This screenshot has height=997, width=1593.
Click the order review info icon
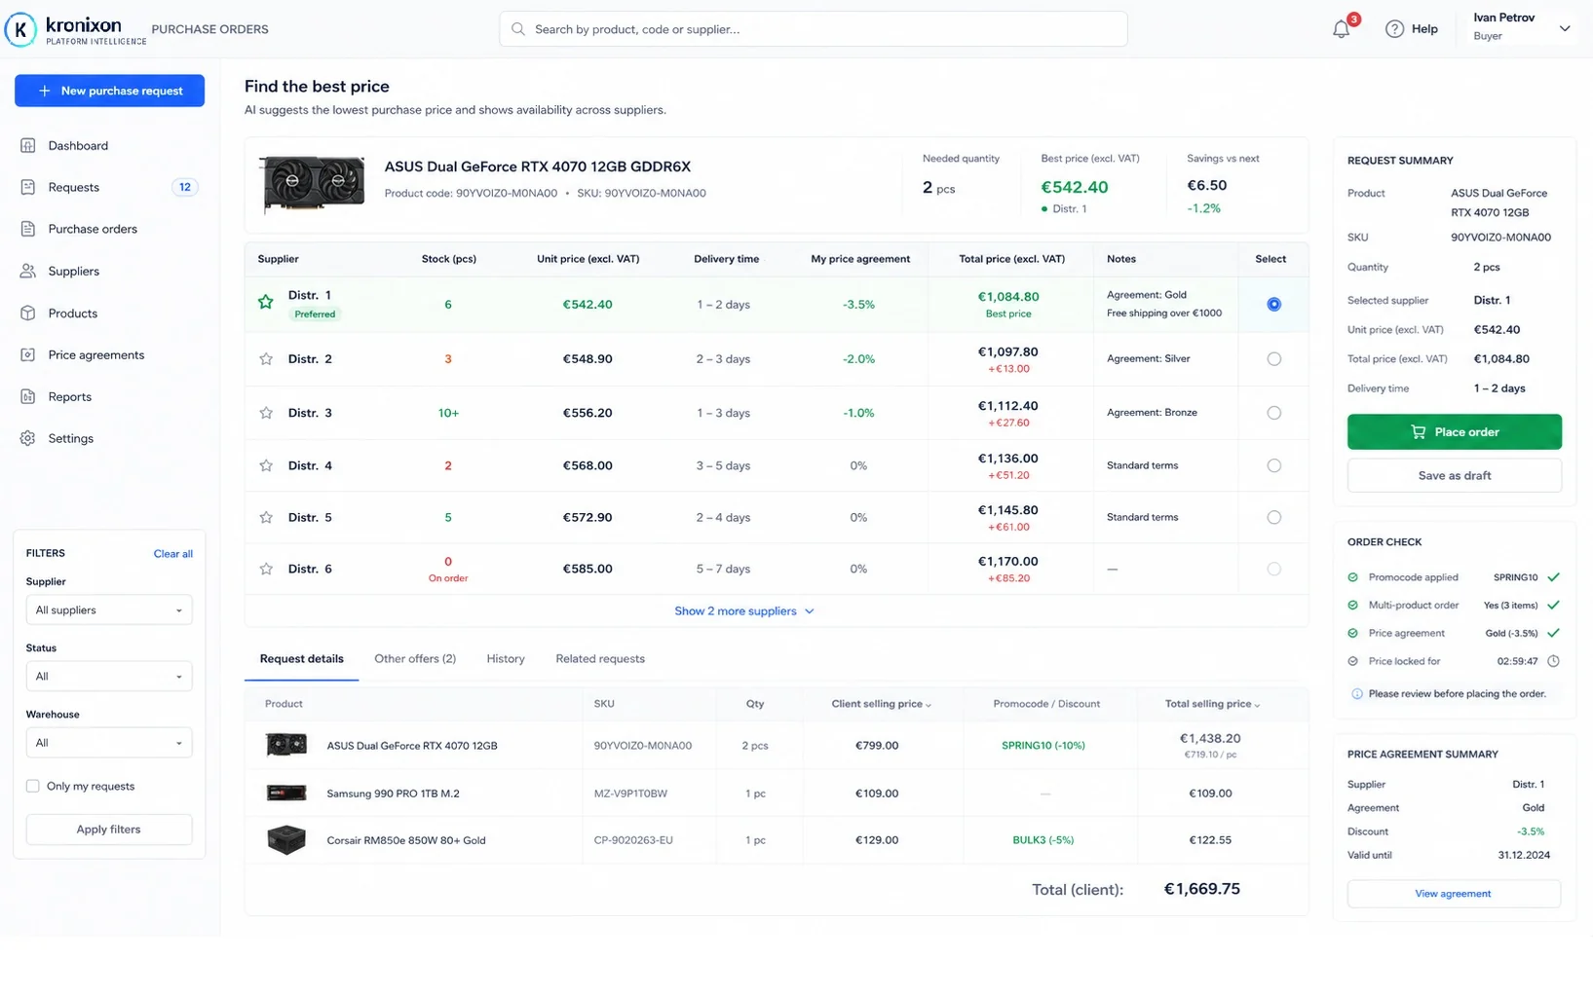click(1356, 694)
